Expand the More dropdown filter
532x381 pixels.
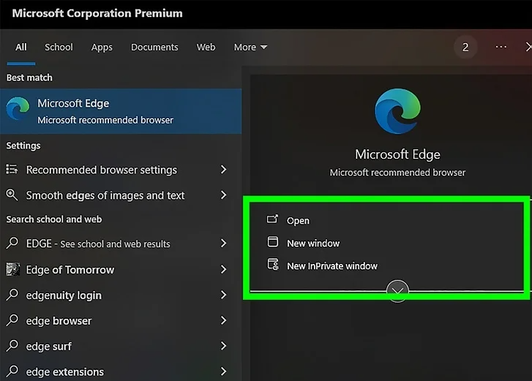pos(250,47)
